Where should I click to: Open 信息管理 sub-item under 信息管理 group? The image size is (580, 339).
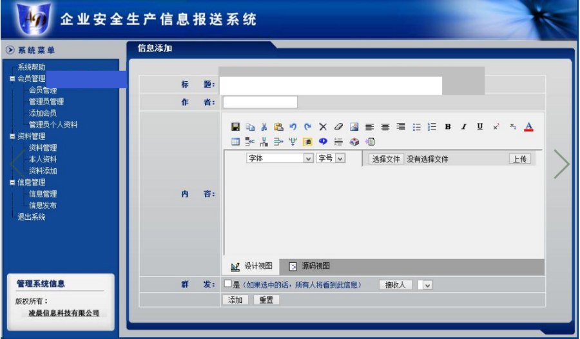(x=43, y=194)
